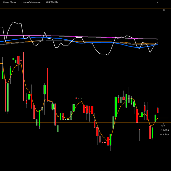Screen dimensions: 171x171
Task: Click the "Weekly Charts" title text
Action: pos(9,2)
